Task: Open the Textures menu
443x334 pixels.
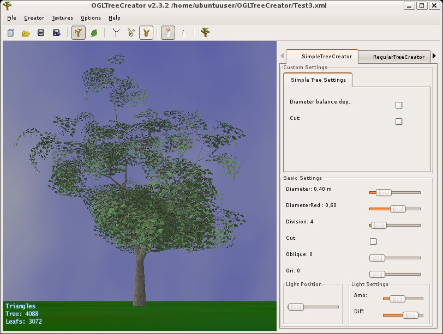Action: [x=62, y=18]
